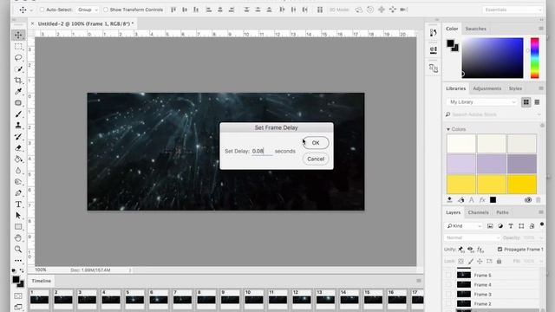Screen dimensions: 555x312
Task: Switch to the Channels tab
Action: tap(478, 212)
